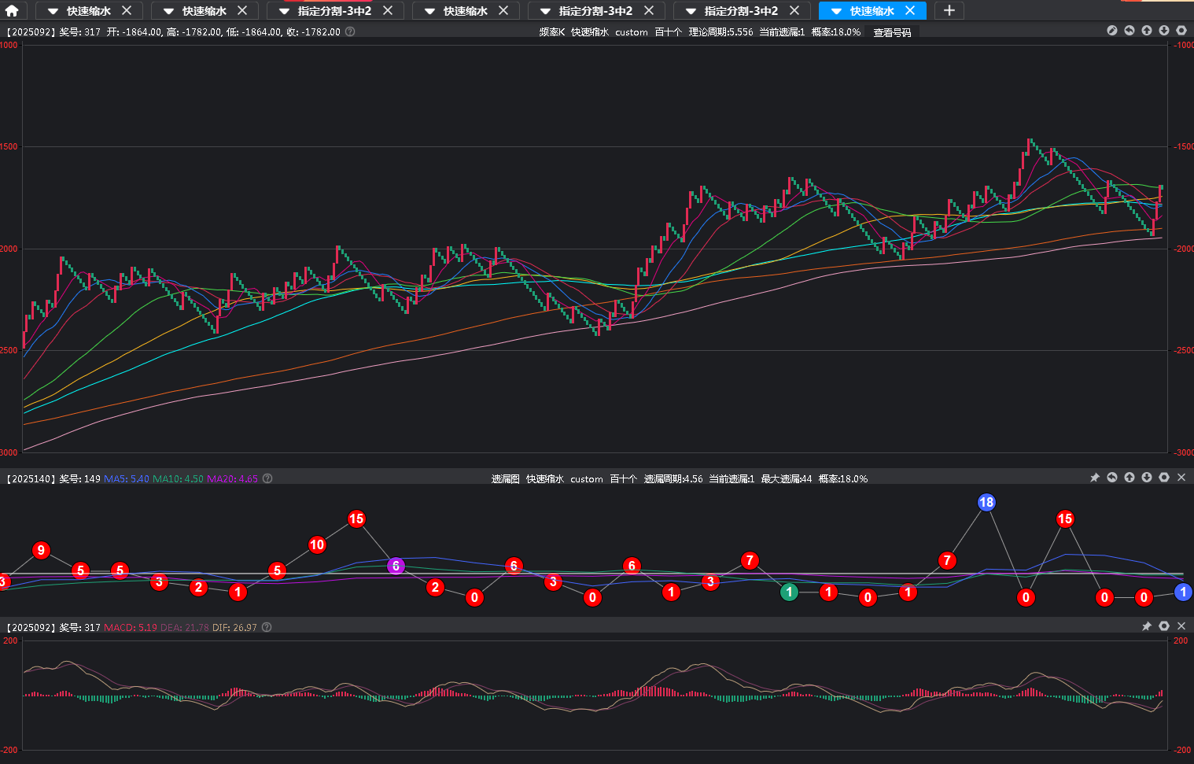The image size is (1194, 764).
Task: Go to the home icon tab
Action: click(12, 11)
